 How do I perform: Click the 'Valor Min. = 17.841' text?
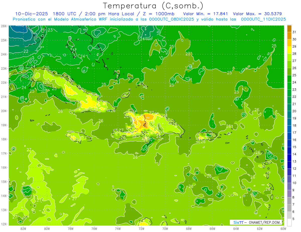(205, 14)
